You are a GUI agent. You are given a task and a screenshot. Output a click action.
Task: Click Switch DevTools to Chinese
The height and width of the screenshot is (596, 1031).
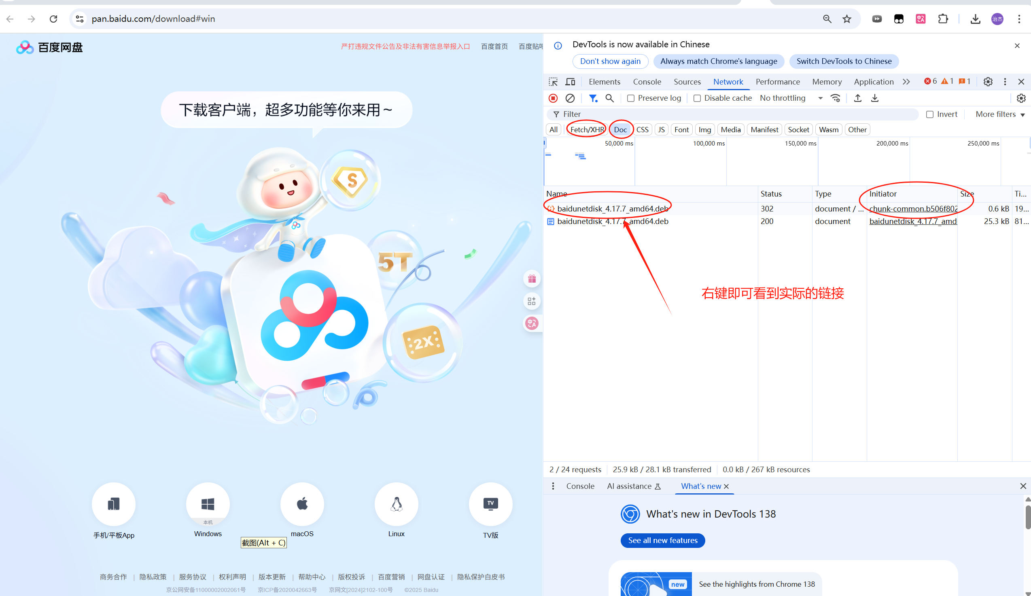point(844,61)
